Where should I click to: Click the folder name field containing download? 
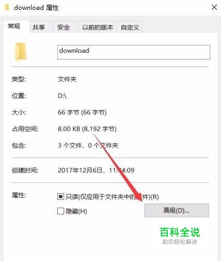134,52
